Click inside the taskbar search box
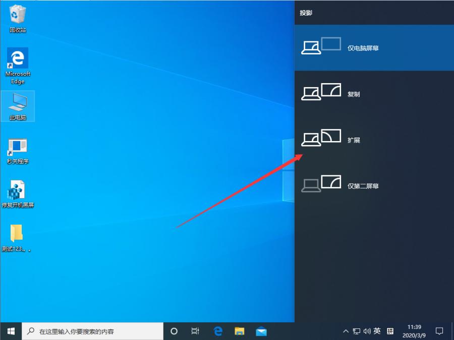Image resolution: width=454 pixels, height=340 pixels. click(91, 331)
